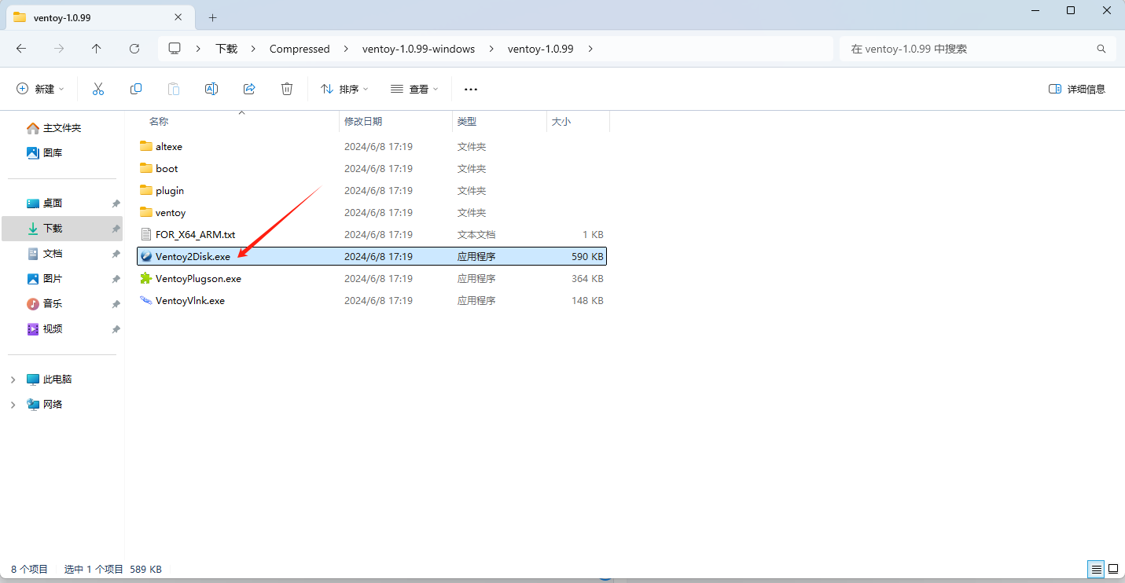Click the Share icon in toolbar
Image resolution: width=1125 pixels, height=583 pixels.
(x=249, y=89)
